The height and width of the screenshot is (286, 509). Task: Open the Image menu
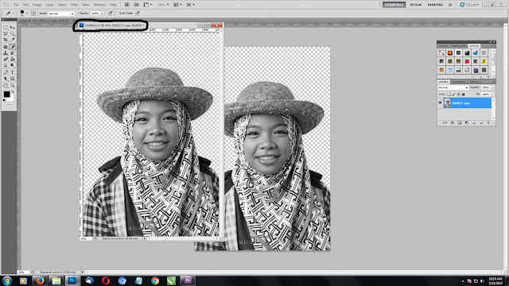pyautogui.click(x=37, y=5)
